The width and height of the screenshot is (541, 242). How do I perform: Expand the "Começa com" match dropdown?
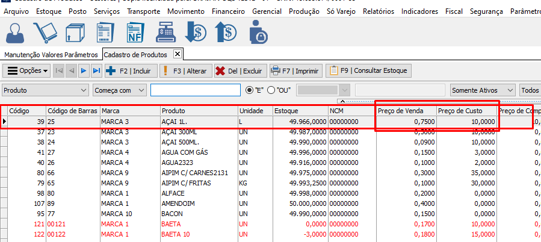click(141, 90)
